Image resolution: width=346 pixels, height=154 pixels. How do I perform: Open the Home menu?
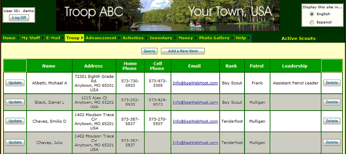(x=11, y=38)
